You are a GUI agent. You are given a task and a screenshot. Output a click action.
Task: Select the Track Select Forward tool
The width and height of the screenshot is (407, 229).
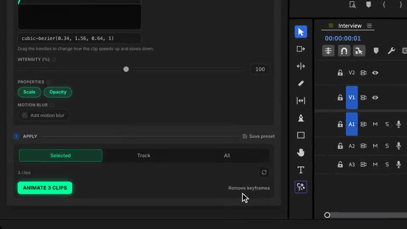click(x=301, y=49)
